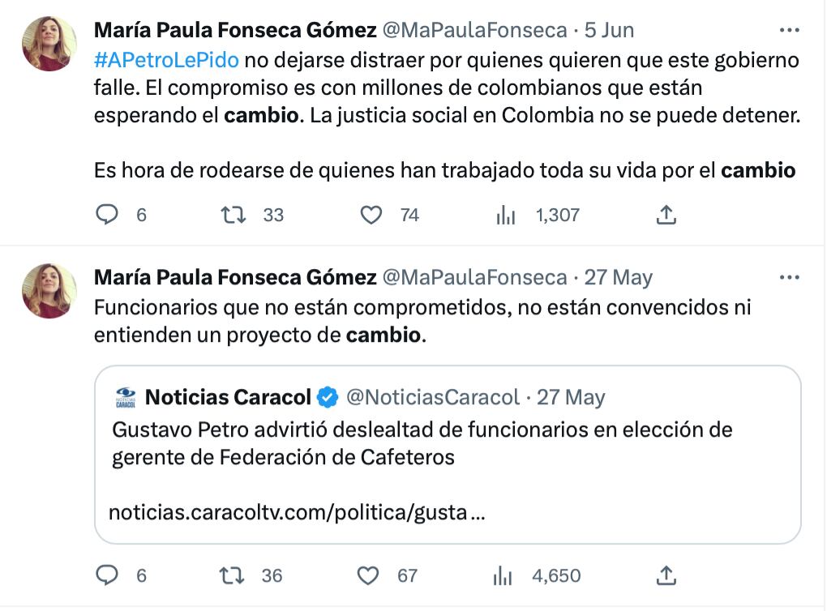Reply to the #APetroLePido tweet

click(x=108, y=215)
